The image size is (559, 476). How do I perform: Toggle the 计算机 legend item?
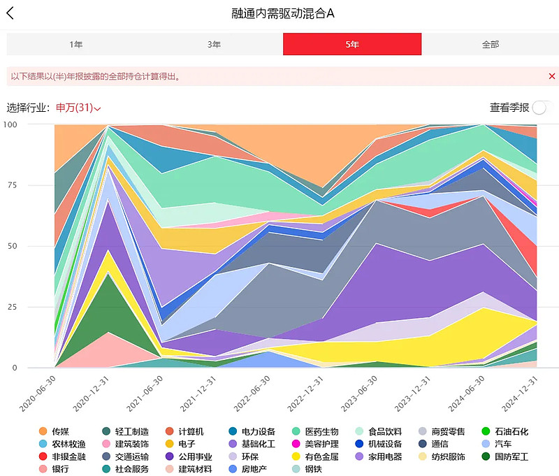184,431
